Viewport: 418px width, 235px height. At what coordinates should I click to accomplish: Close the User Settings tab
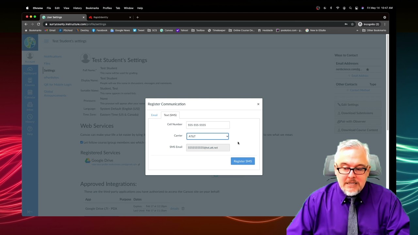(84, 17)
